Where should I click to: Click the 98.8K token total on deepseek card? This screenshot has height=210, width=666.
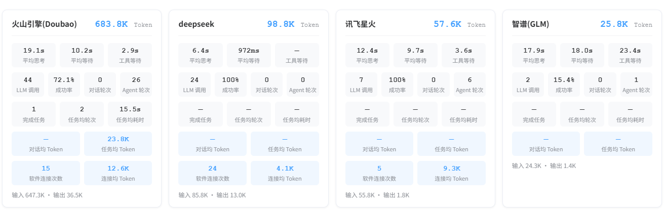[281, 24]
